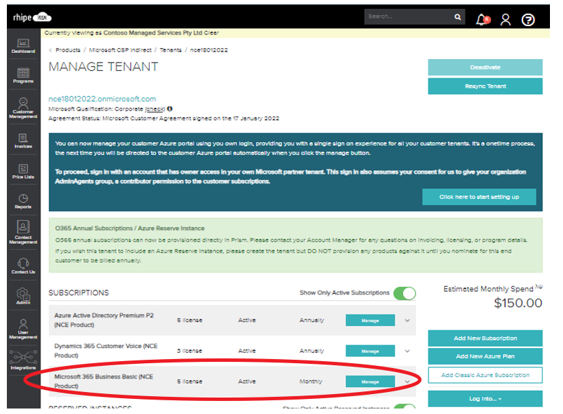Click the nce18012022 breadcrumb
Image resolution: width=563 pixels, height=414 pixels.
click(209, 50)
